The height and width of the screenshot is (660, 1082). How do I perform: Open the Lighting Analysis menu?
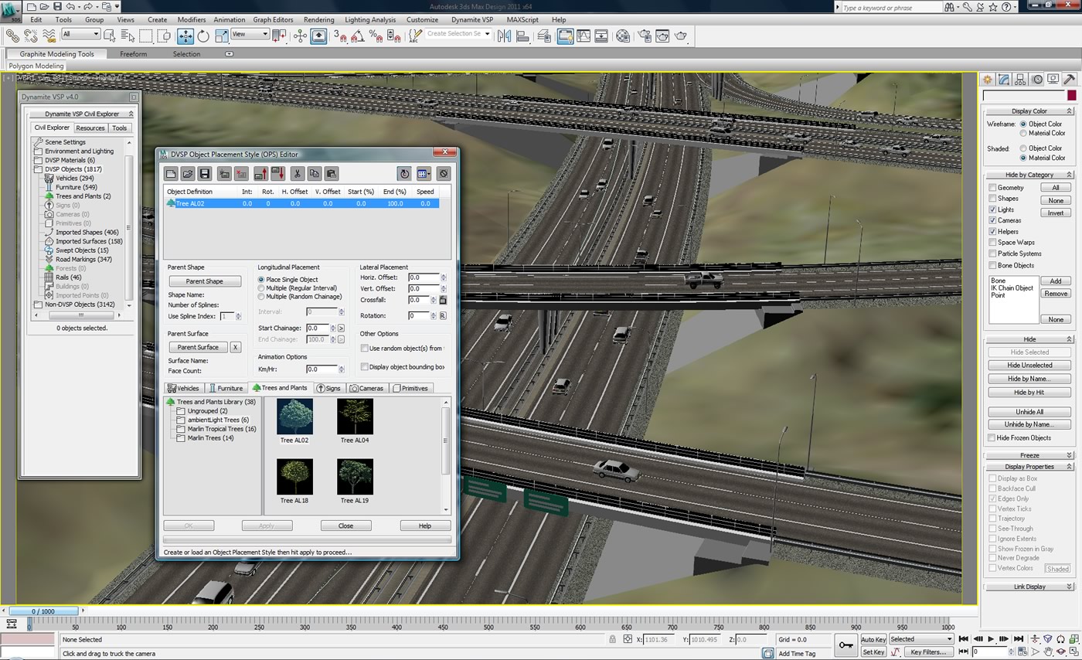(x=369, y=19)
